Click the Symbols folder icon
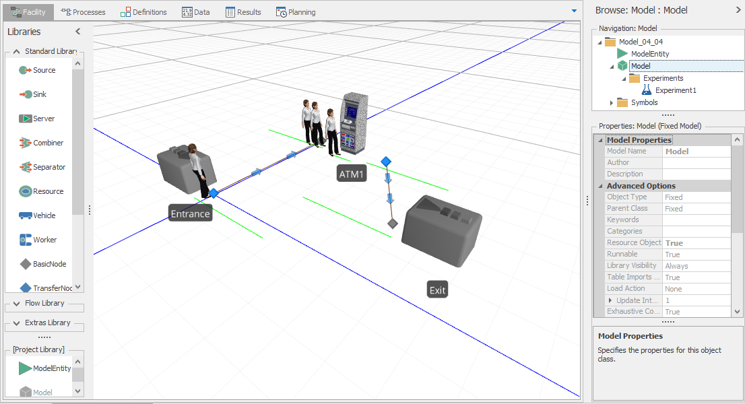 [622, 102]
